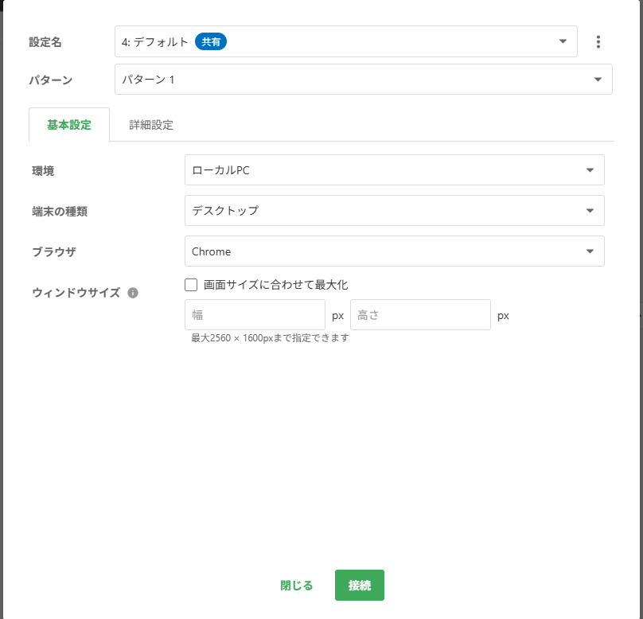Enable 画面サイズに合わせて最大化 checkbox
This screenshot has height=619, width=643.
click(191, 285)
